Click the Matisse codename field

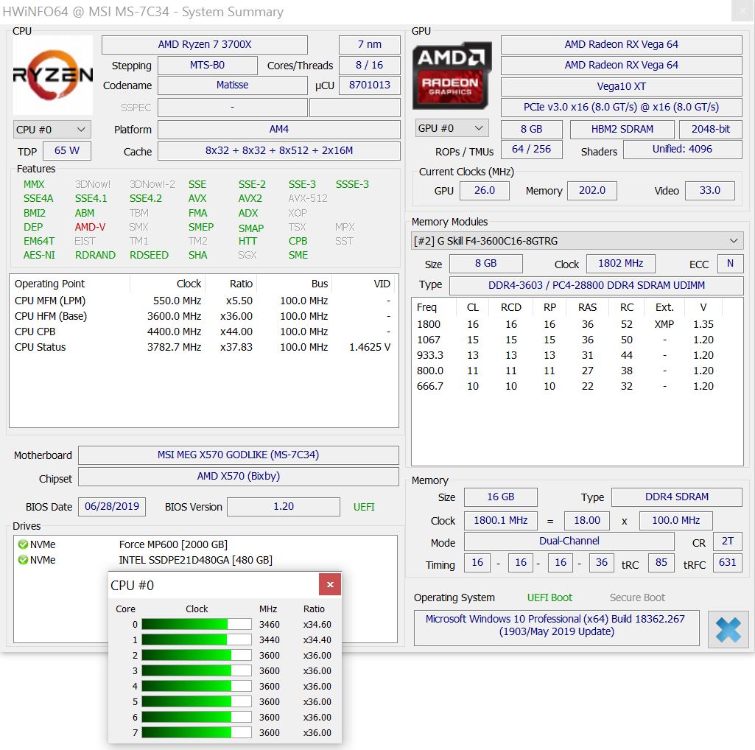233,85
